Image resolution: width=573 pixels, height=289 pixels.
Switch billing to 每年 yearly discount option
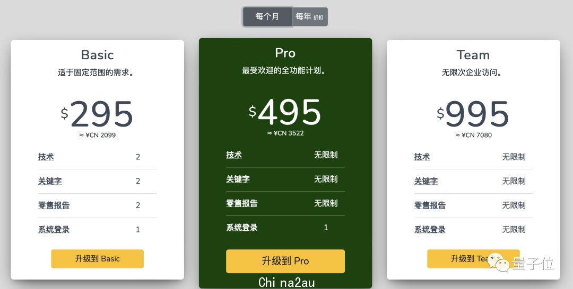click(x=310, y=17)
